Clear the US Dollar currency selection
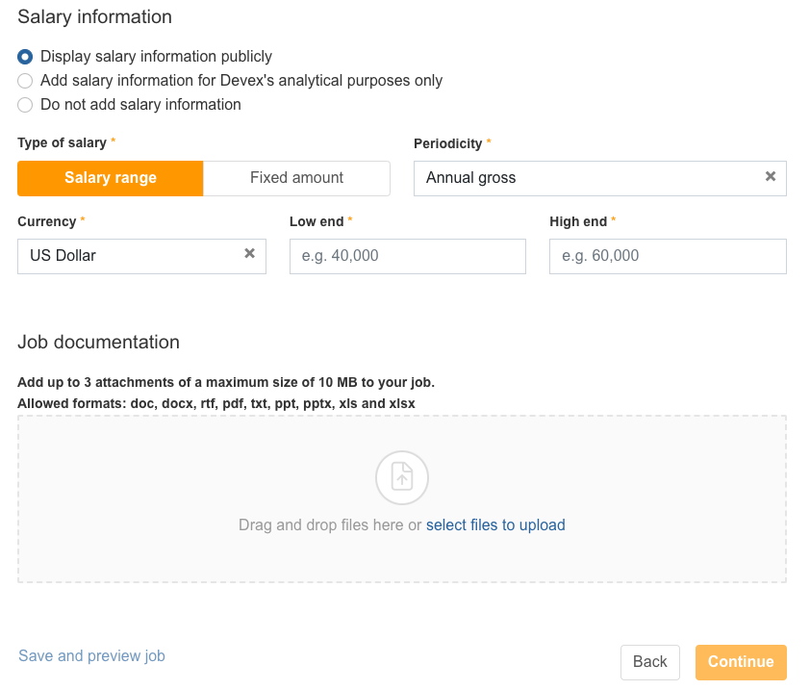This screenshot has width=810, height=690. click(249, 254)
